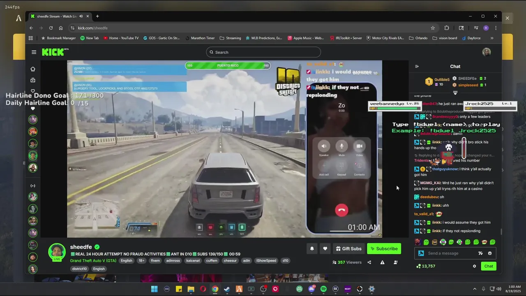Screen dimensions: 526x296
Task: Open the Kick hamburger menu
Action: coord(34,52)
